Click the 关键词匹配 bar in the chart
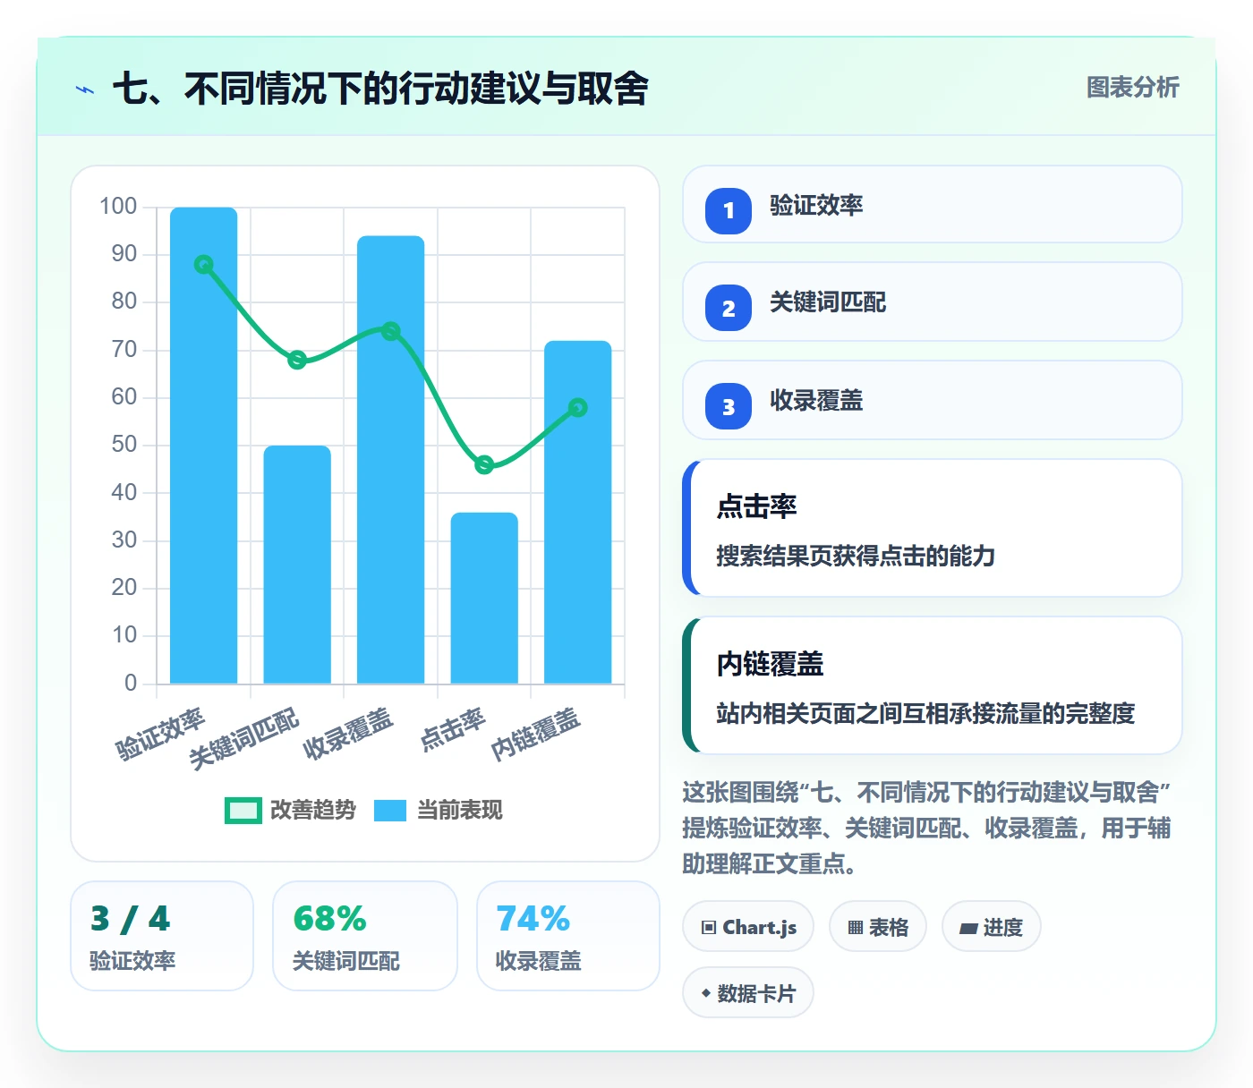Image resolution: width=1253 pixels, height=1088 pixels. pos(297,565)
